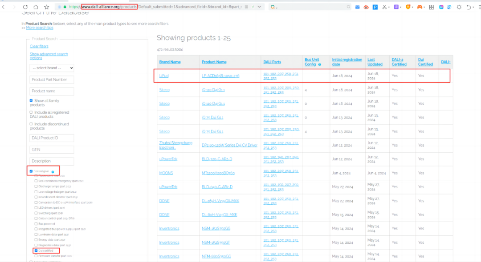
Task: Open the QR grid icon in address bar
Action: pos(246,7)
